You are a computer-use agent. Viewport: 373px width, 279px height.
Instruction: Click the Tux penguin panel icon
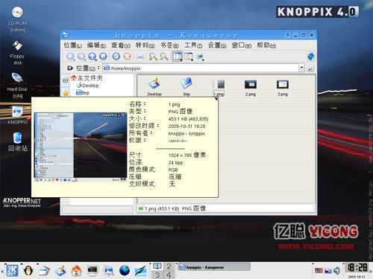(28, 271)
